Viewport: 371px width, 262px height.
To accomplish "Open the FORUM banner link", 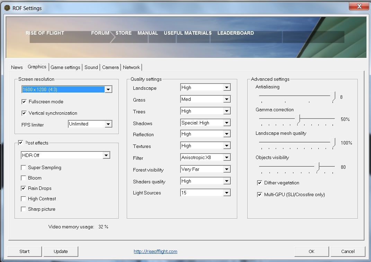I will (100, 33).
